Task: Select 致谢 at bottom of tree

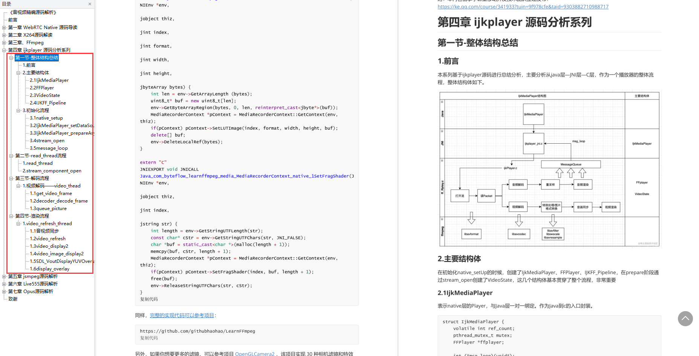Action: (x=13, y=299)
